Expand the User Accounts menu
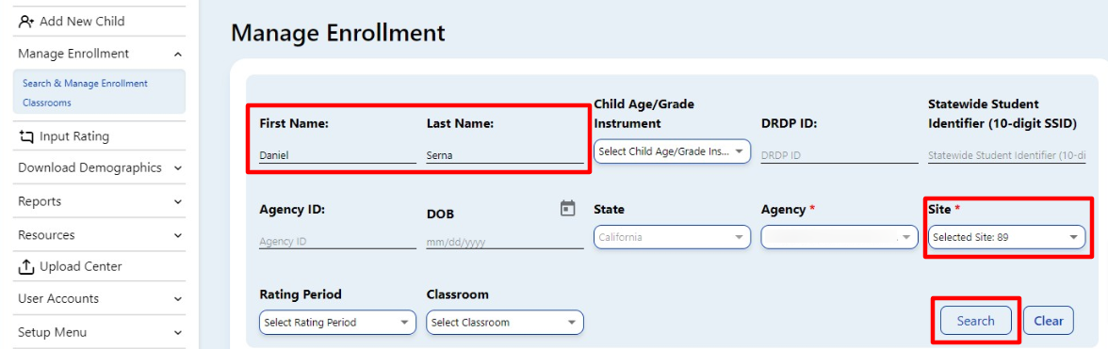This screenshot has height=349, width=1108. coord(177,299)
